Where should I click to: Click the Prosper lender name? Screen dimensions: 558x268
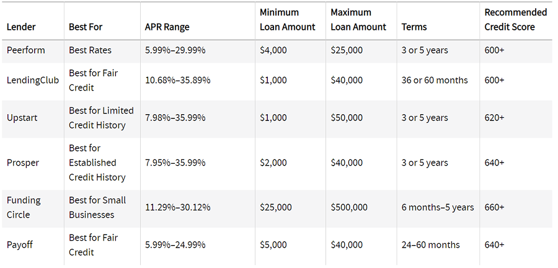pyautogui.click(x=23, y=163)
